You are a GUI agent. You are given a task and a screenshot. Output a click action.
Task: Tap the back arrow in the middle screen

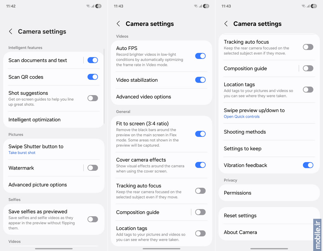[118, 24]
